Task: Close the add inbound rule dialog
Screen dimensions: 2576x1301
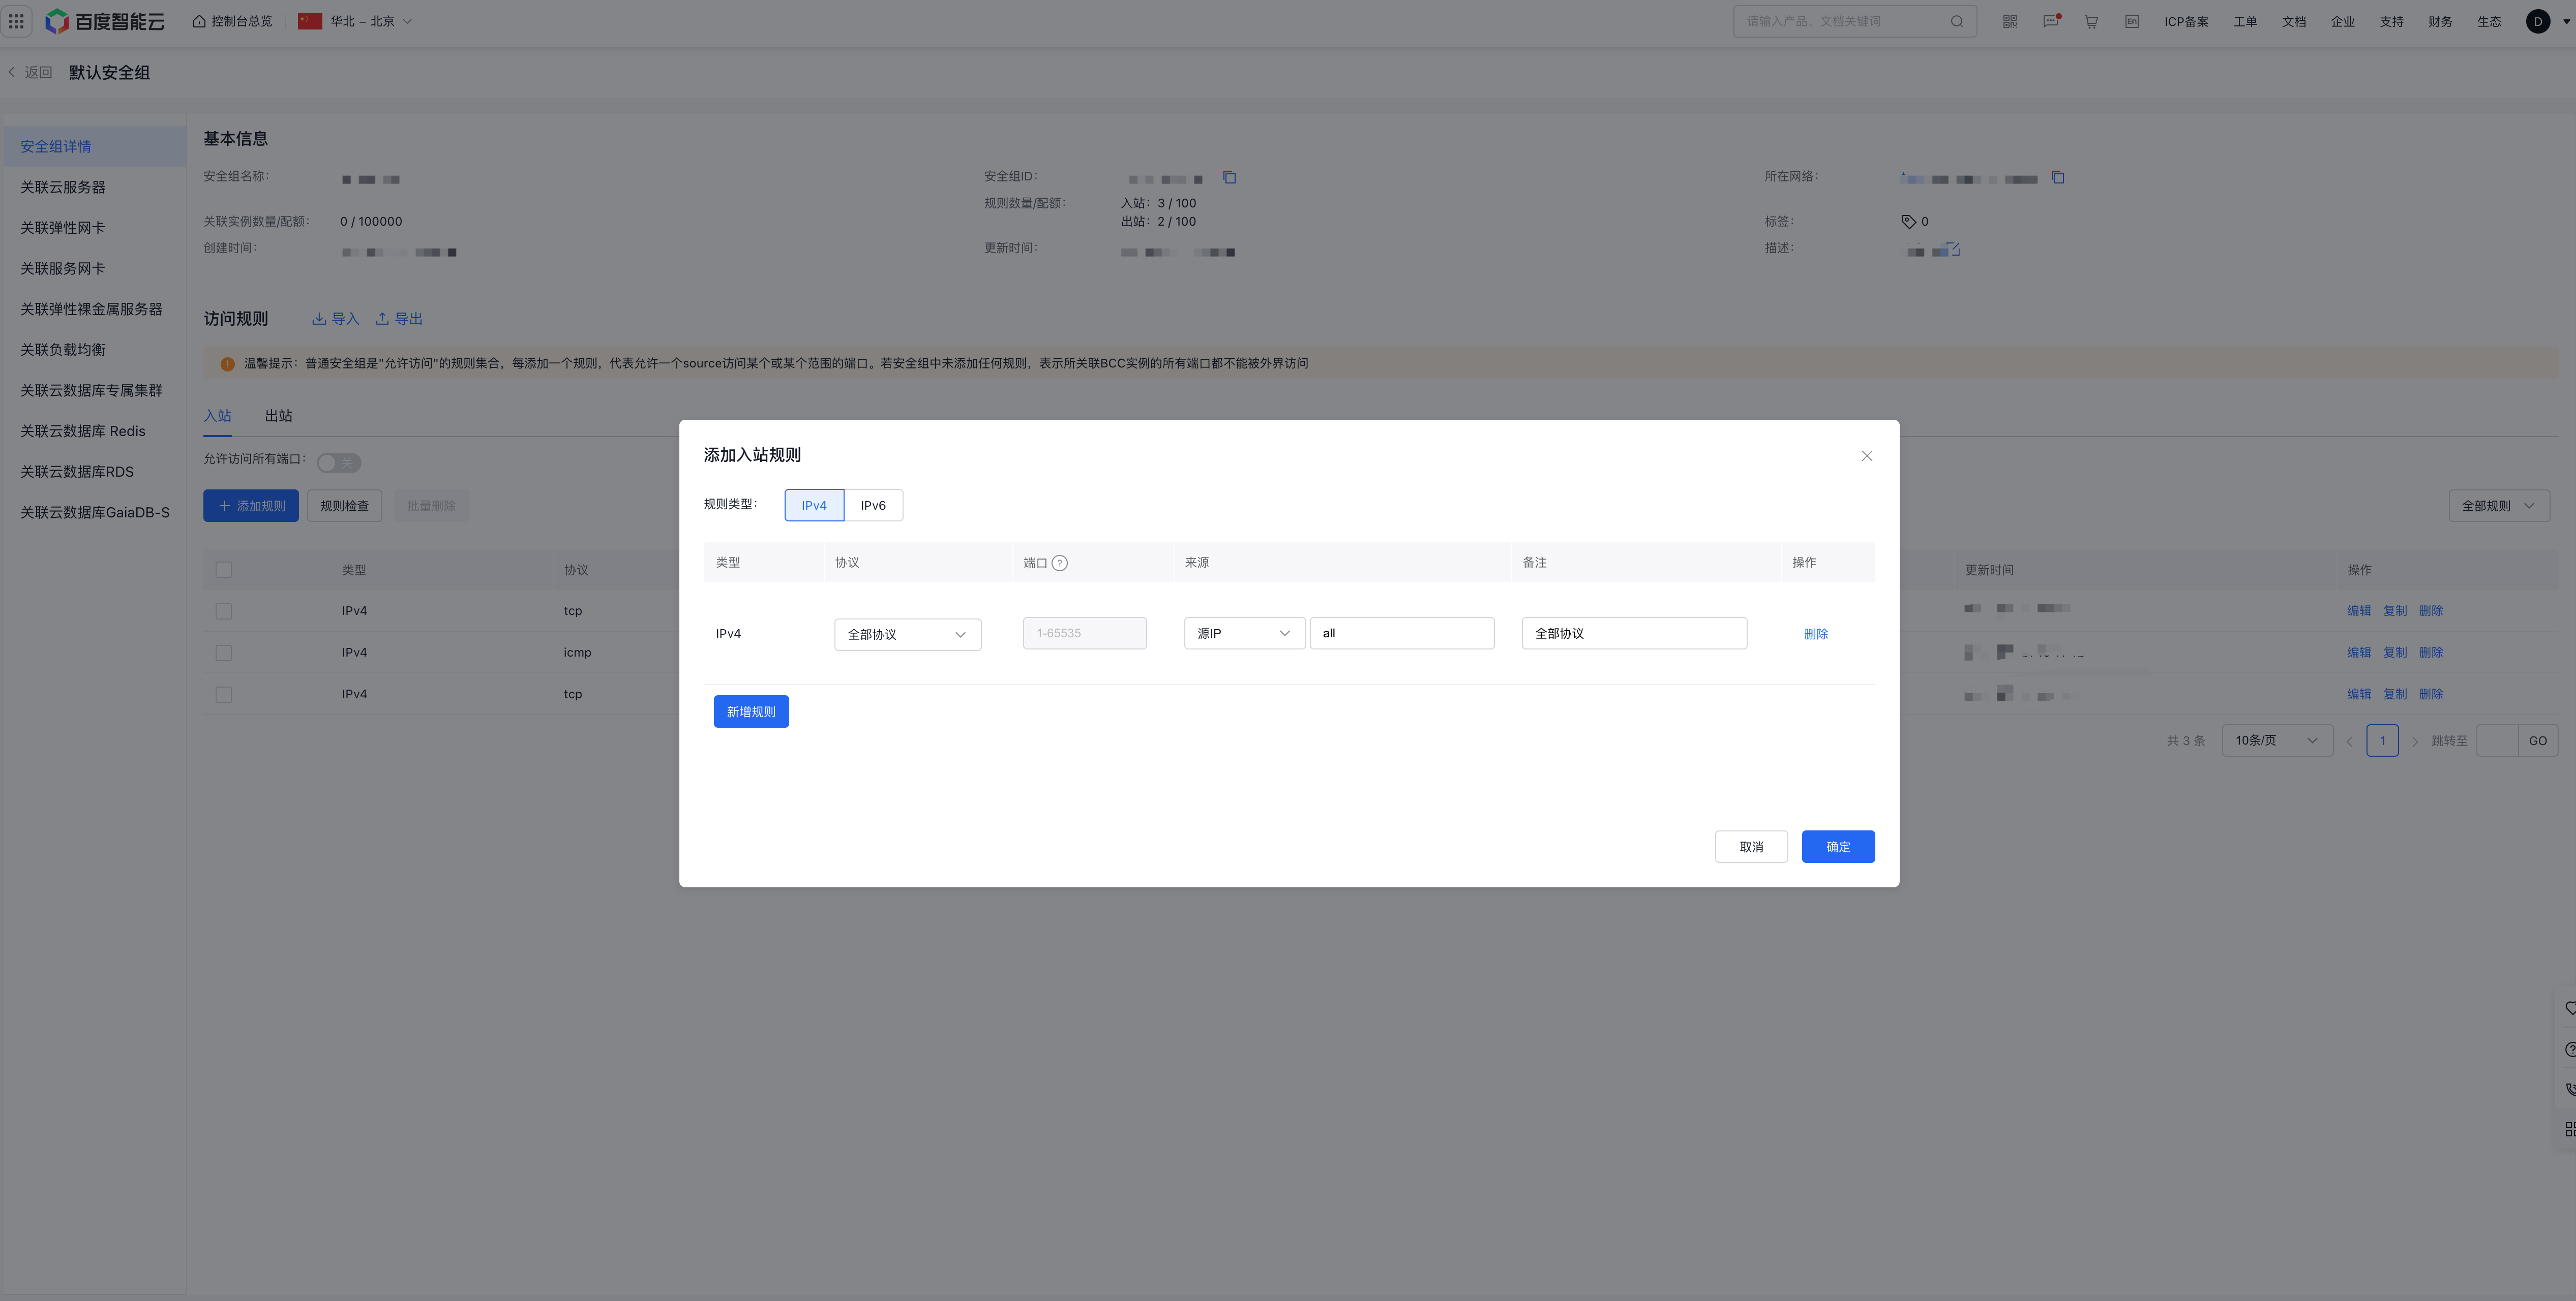Action: click(x=1866, y=456)
